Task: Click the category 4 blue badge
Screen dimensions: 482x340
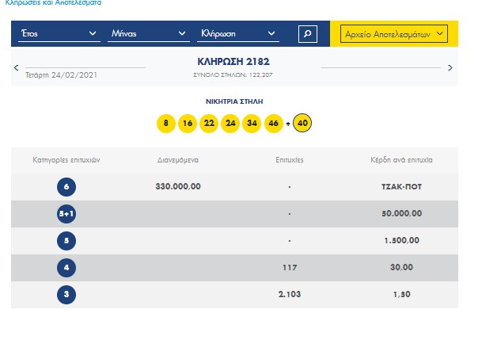Action: 67,268
